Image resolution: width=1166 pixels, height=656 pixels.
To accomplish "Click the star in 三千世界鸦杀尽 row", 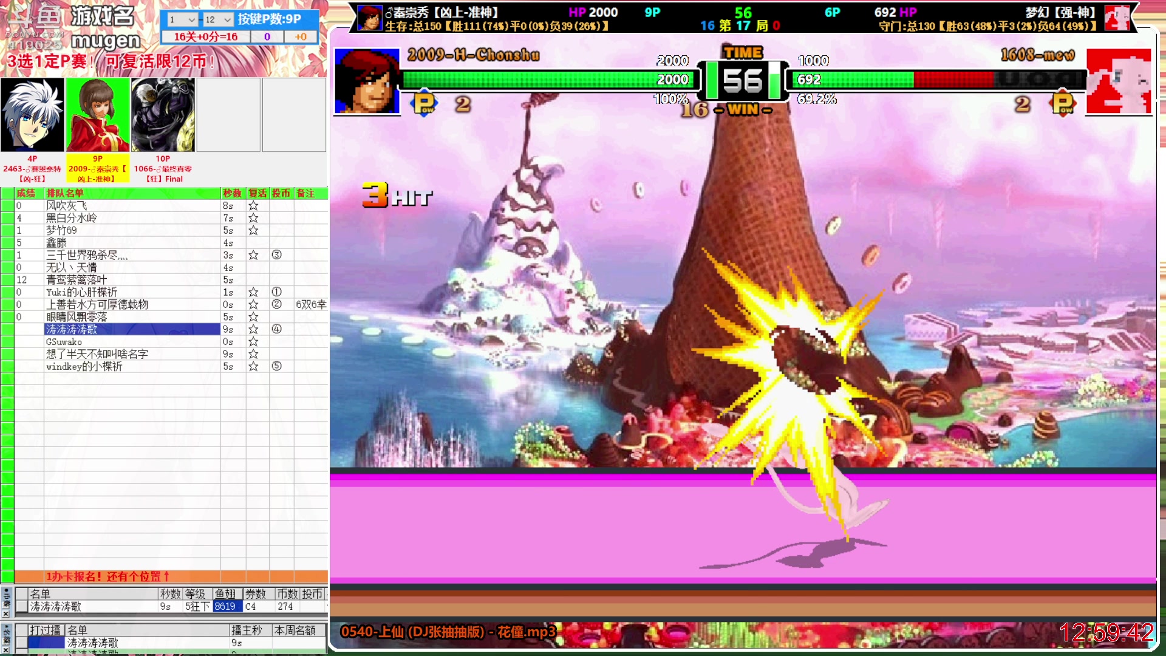I will 253,255.
